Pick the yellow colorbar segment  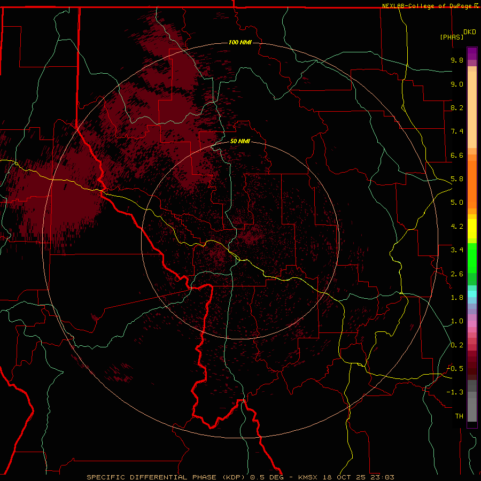point(472,229)
